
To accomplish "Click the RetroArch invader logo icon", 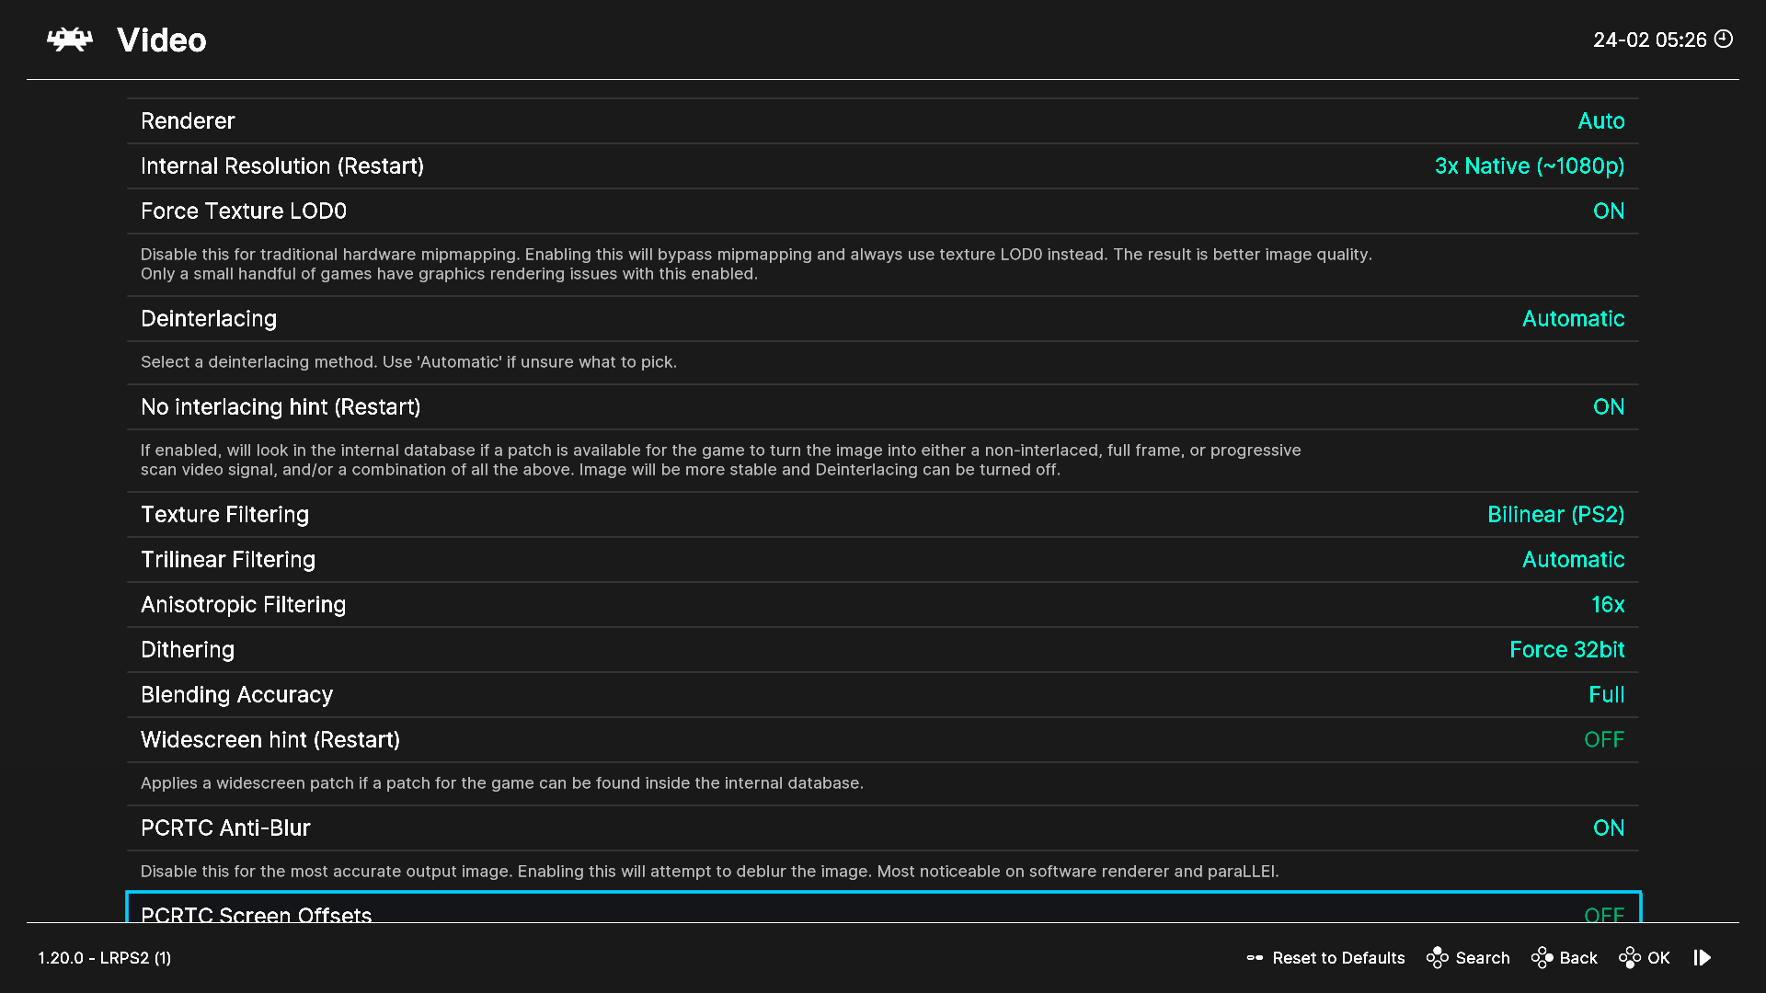I will click(70, 40).
